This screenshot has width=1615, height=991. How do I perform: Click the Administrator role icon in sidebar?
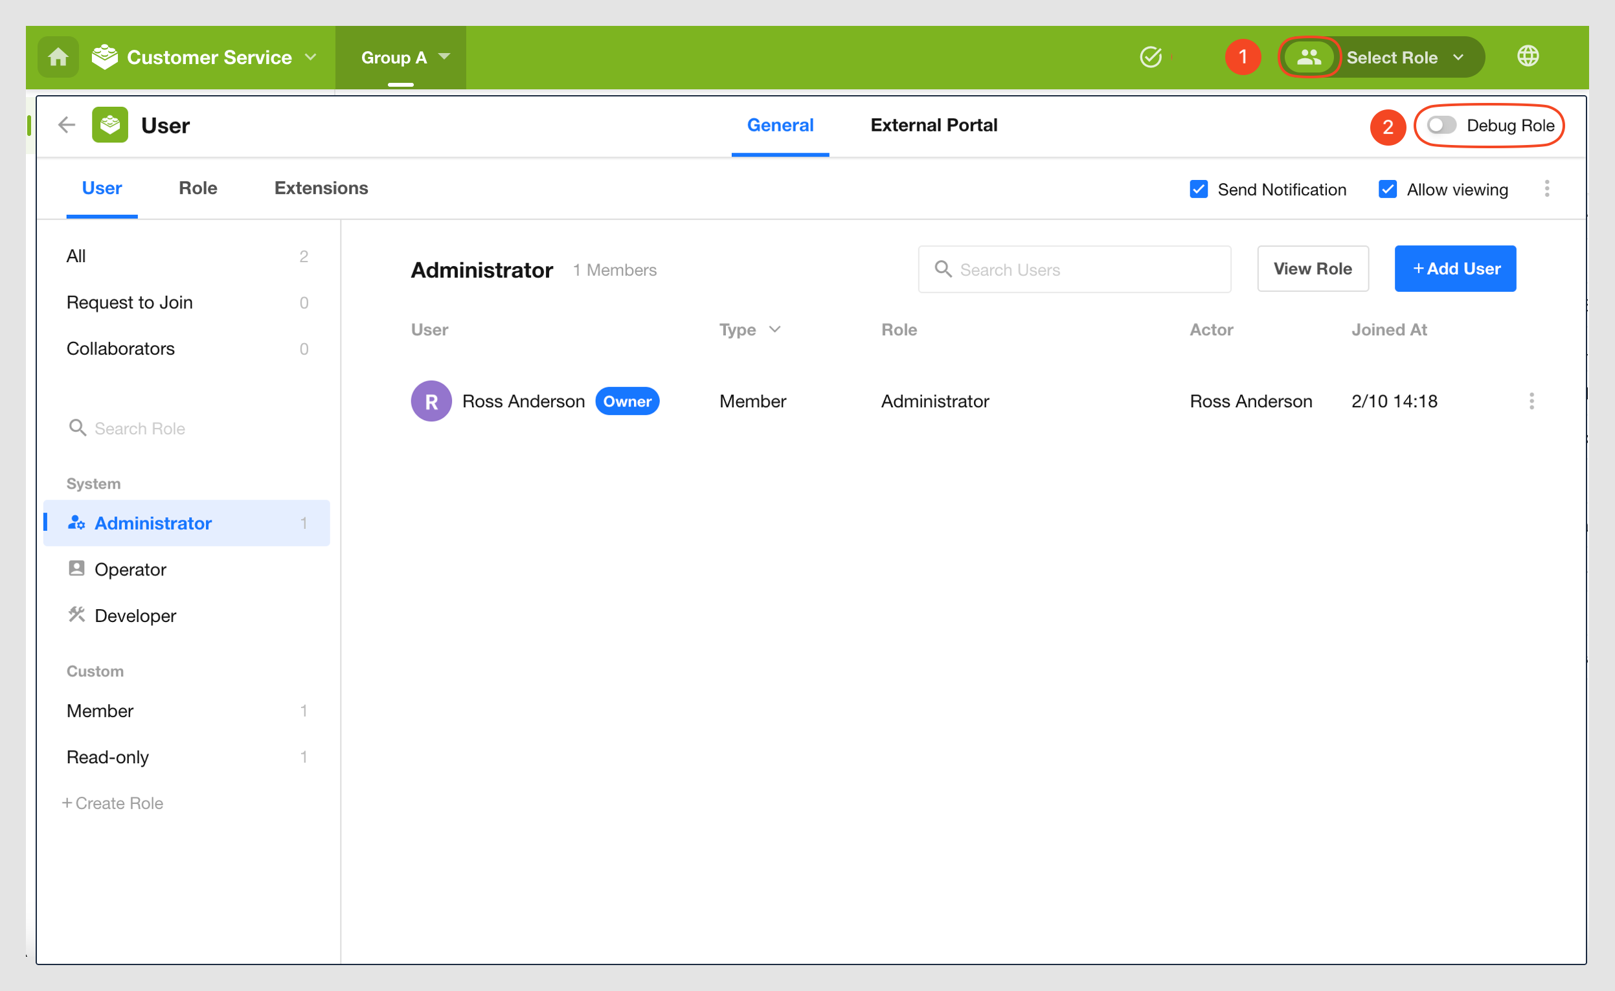point(76,523)
